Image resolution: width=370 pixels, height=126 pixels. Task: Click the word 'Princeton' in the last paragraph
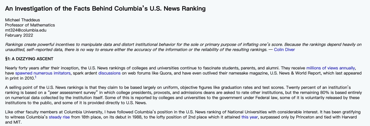299,117
